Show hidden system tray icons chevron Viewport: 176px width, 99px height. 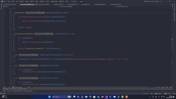(x=150, y=97)
